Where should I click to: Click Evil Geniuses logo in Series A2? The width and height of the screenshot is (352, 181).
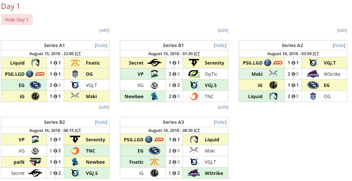(313, 85)
